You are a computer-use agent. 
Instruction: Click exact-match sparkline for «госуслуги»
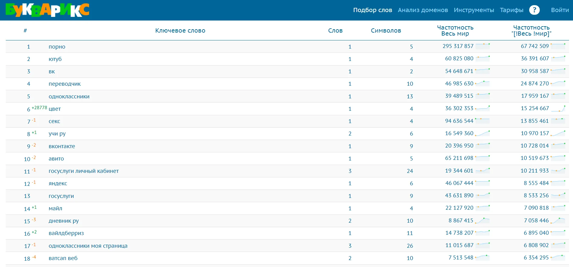(558, 195)
